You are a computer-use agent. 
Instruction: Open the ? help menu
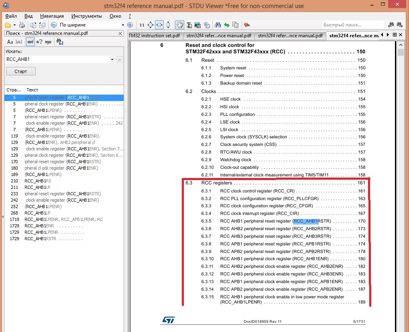point(130,16)
